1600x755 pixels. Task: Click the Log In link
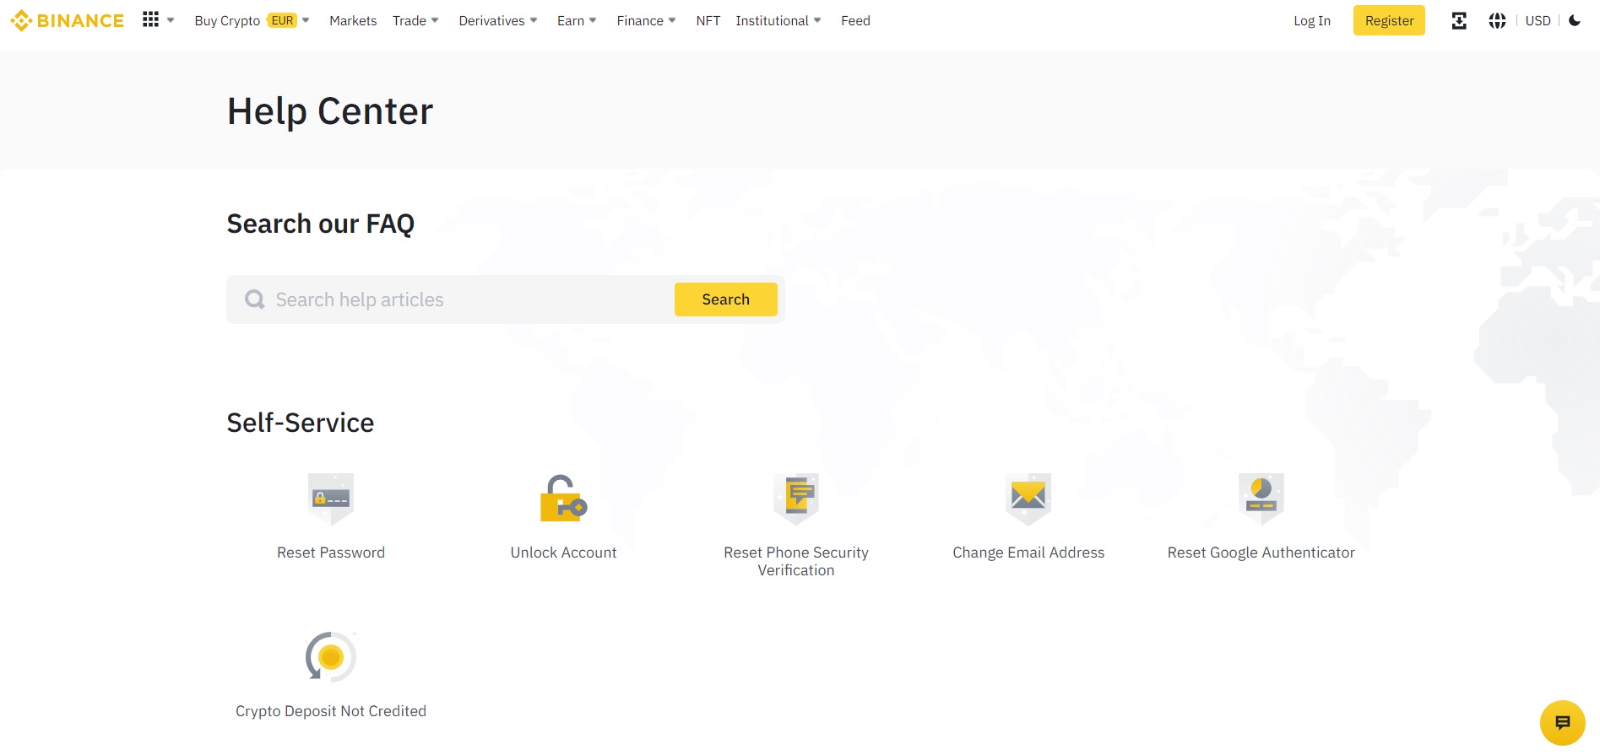[x=1312, y=20]
